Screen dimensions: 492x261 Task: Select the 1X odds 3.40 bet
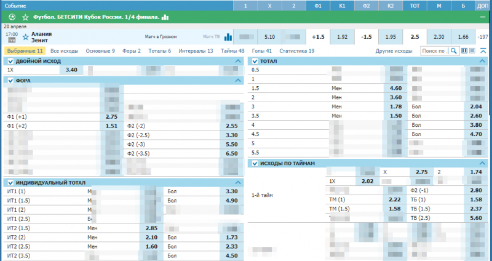click(71, 70)
